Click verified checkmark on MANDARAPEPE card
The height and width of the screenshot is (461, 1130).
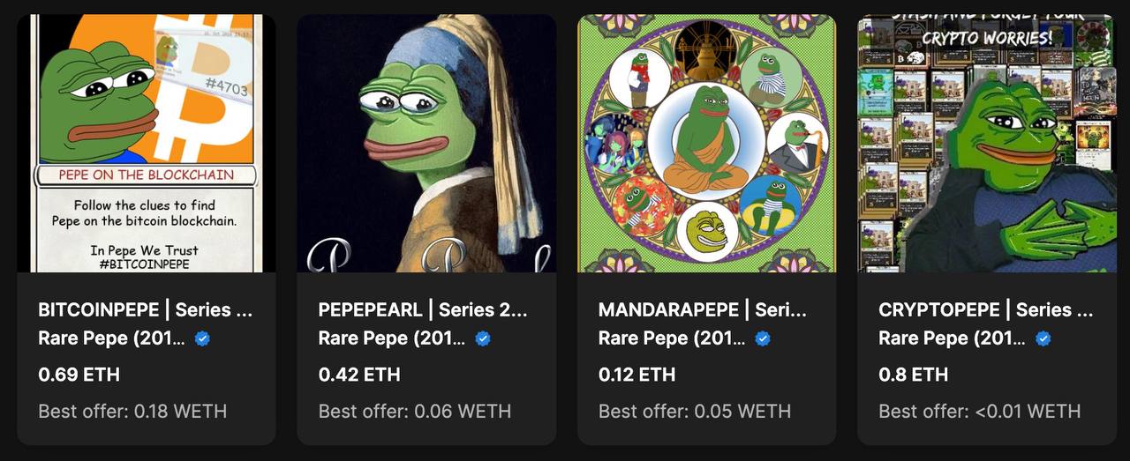tap(763, 338)
